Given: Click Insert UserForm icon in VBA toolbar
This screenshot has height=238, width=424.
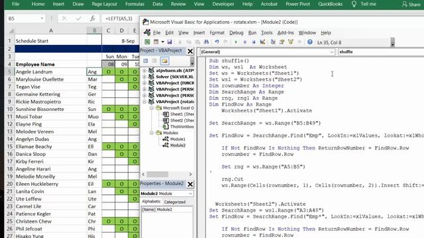Looking at the screenshot, I should tap(156, 42).
